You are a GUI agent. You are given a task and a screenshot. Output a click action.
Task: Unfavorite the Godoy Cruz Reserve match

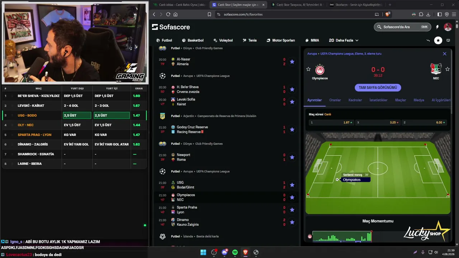(292, 129)
